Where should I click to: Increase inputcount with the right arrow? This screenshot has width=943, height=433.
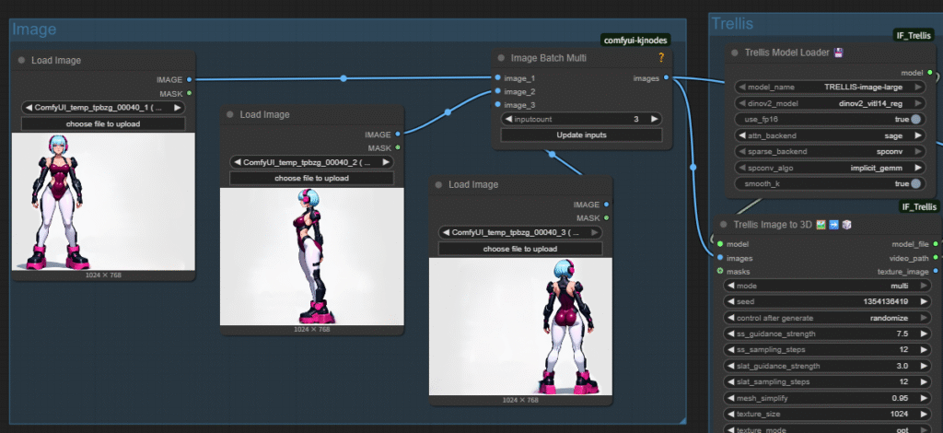tap(655, 119)
